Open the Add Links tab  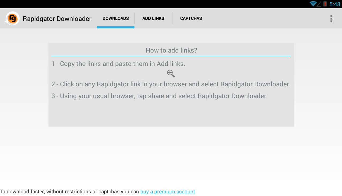(x=153, y=19)
